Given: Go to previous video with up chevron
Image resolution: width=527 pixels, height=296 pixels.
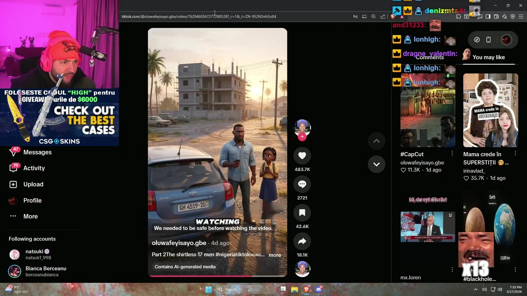Looking at the screenshot, I should [376, 141].
